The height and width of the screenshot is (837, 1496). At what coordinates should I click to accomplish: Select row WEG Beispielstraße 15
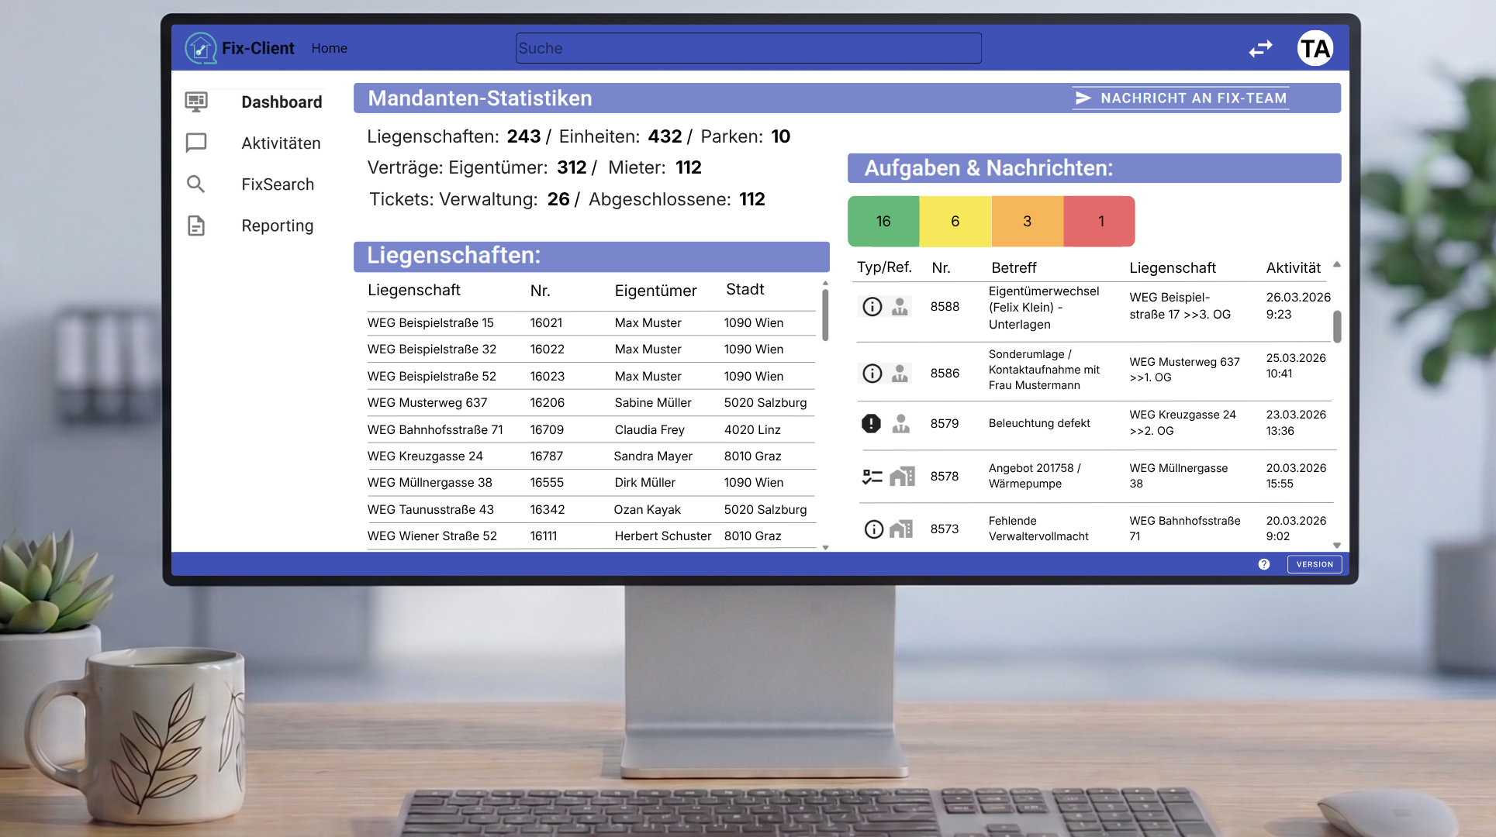(591, 323)
